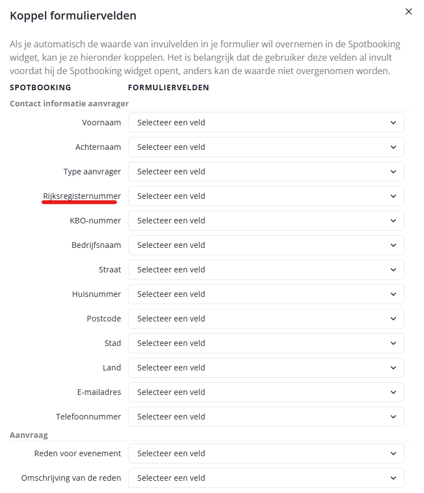
Task: Pick a field for Postcode
Action: (266, 319)
